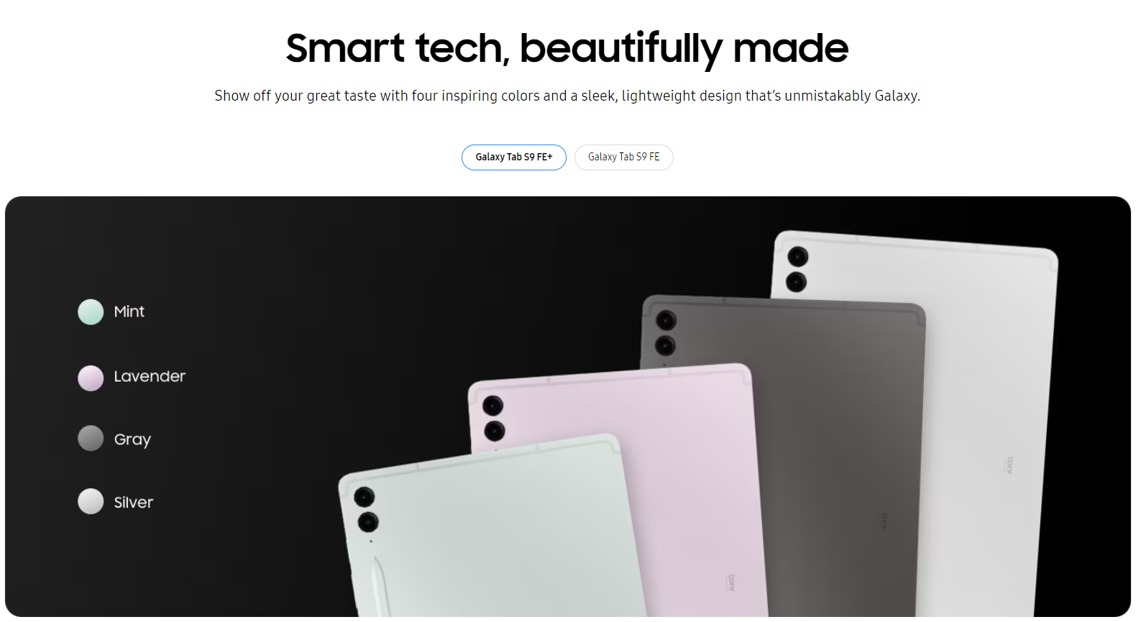Click the S Pen on the mint tablet

pos(381,586)
